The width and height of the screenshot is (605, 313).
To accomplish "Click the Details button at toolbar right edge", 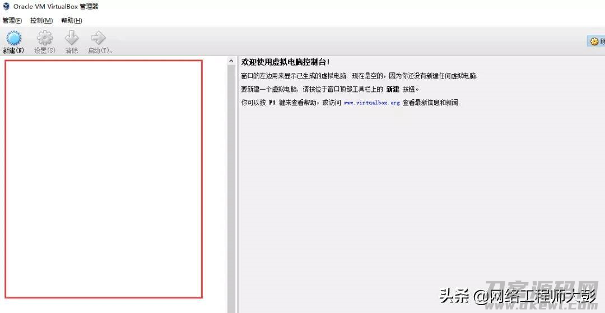I will 597,42.
